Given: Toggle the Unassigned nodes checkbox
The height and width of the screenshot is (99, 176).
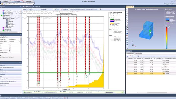Looking at the screenshot, I should point(10,52).
